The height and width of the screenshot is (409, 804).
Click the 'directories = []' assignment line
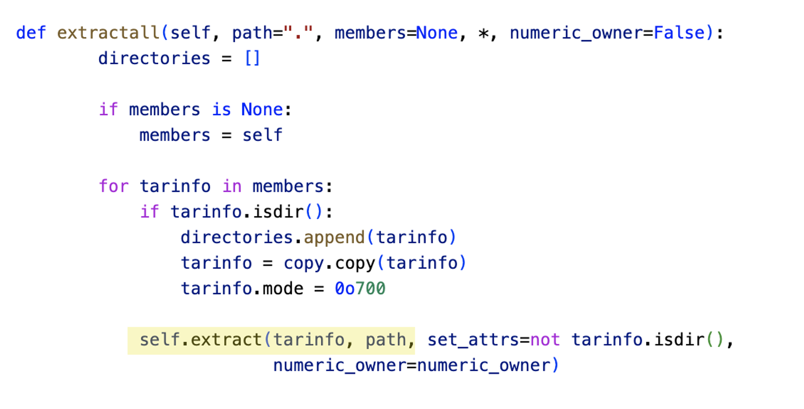pos(179,59)
